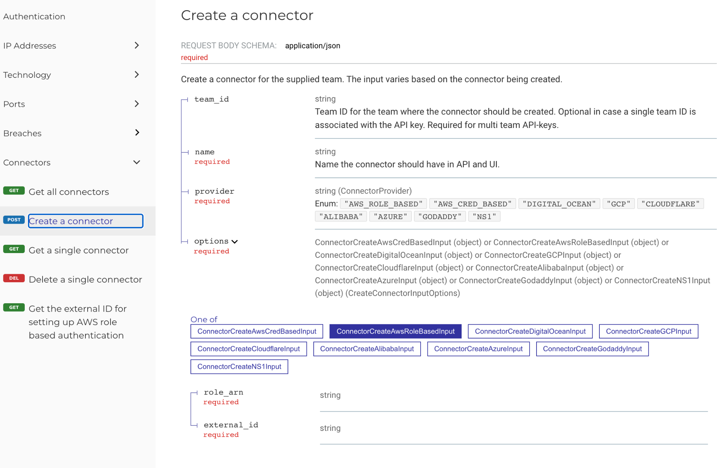Open the IP Addresses sidebar item
Viewport: 727px width, 468px height.
click(30, 45)
